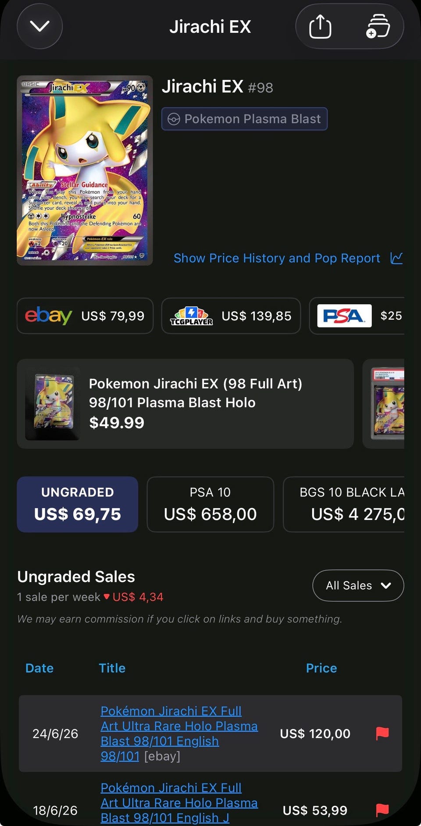This screenshot has height=826, width=421.
Task: Open eBay listing at US$ 79,99
Action: (85, 316)
